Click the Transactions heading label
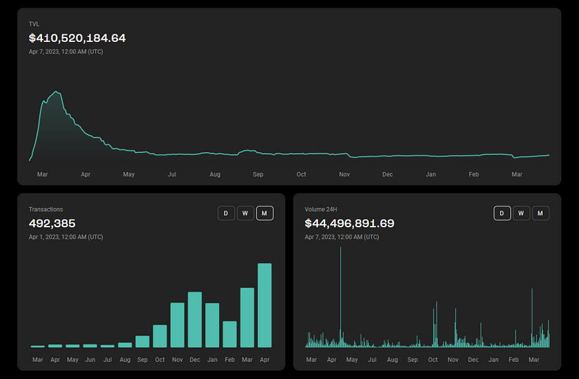This screenshot has width=579, height=379. tap(46, 209)
